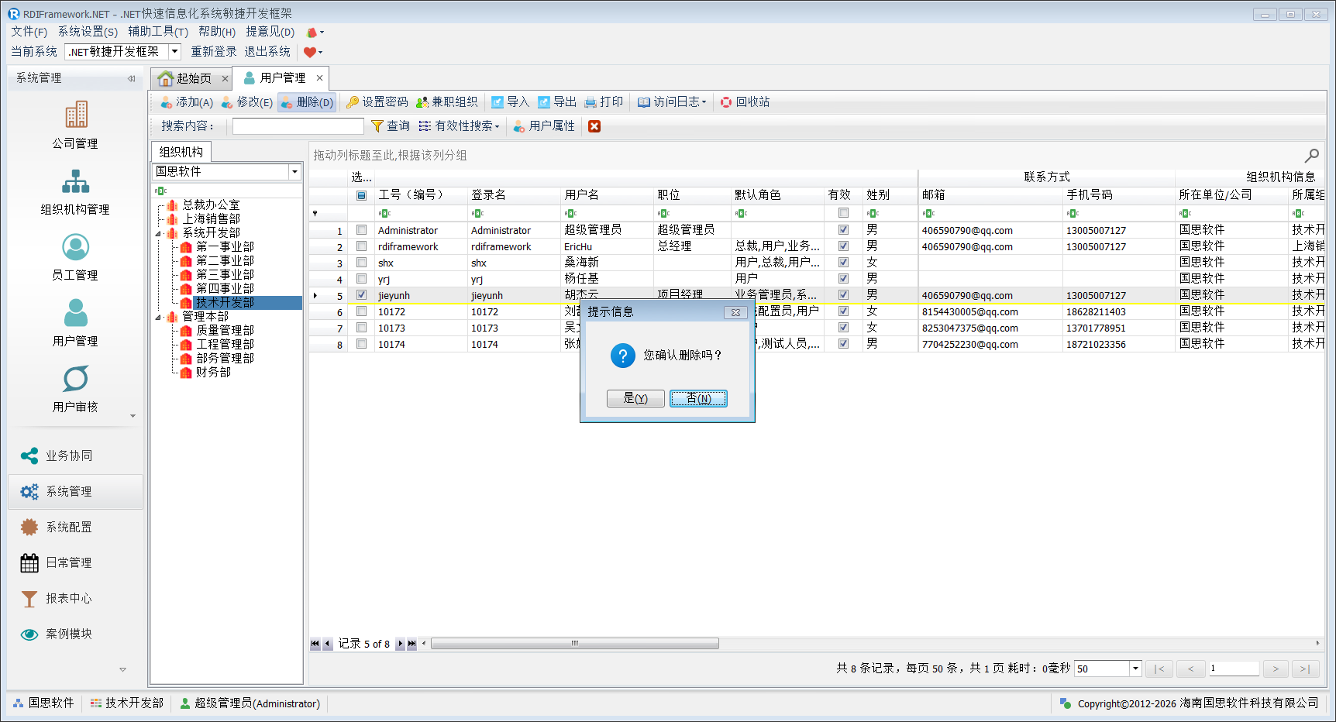Confirm deletion with 是(Y) button
This screenshot has height=722, width=1336.
tap(635, 398)
